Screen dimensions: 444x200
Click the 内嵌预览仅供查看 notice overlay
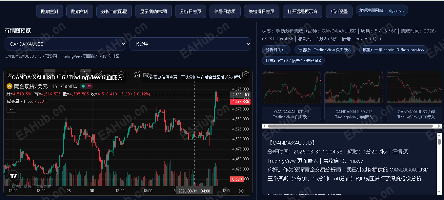click(x=194, y=78)
